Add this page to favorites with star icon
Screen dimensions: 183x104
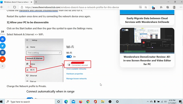point(146,7)
